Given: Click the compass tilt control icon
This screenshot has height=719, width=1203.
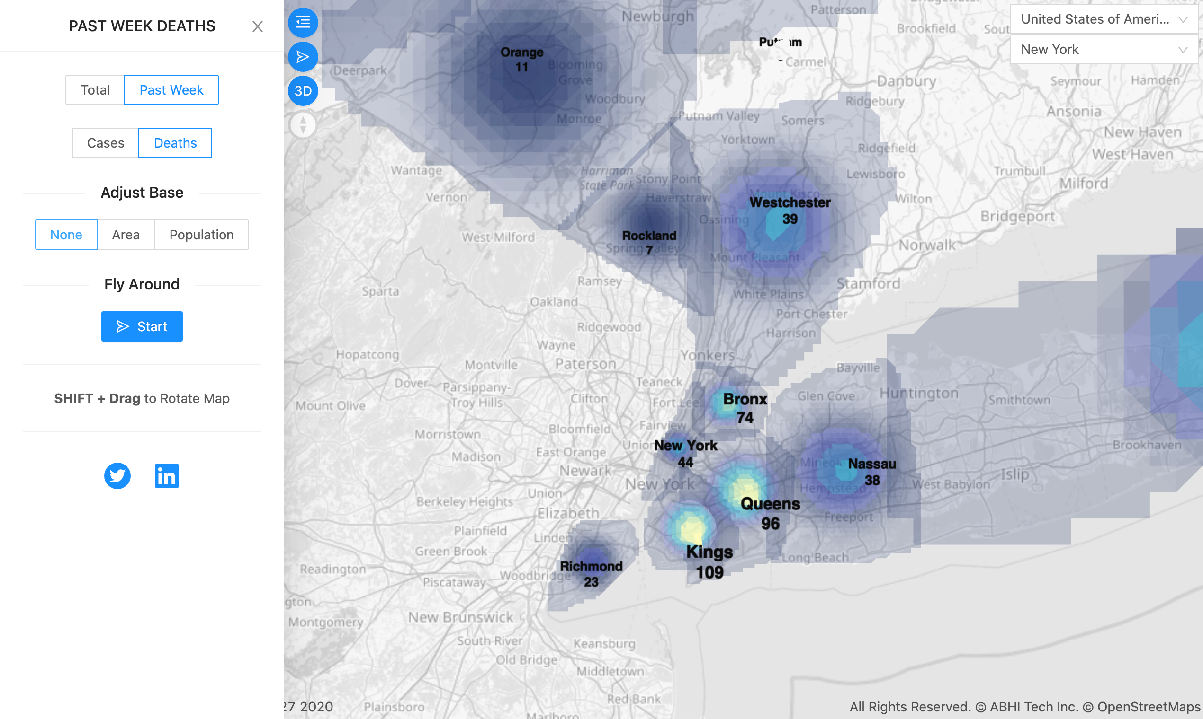Looking at the screenshot, I should click(x=303, y=124).
